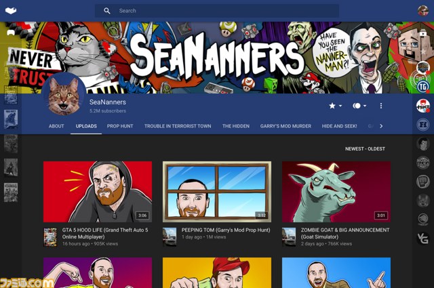Open the purple-background video thumbnail in second row
Viewport: 434px width, 288px height.
coord(98,273)
